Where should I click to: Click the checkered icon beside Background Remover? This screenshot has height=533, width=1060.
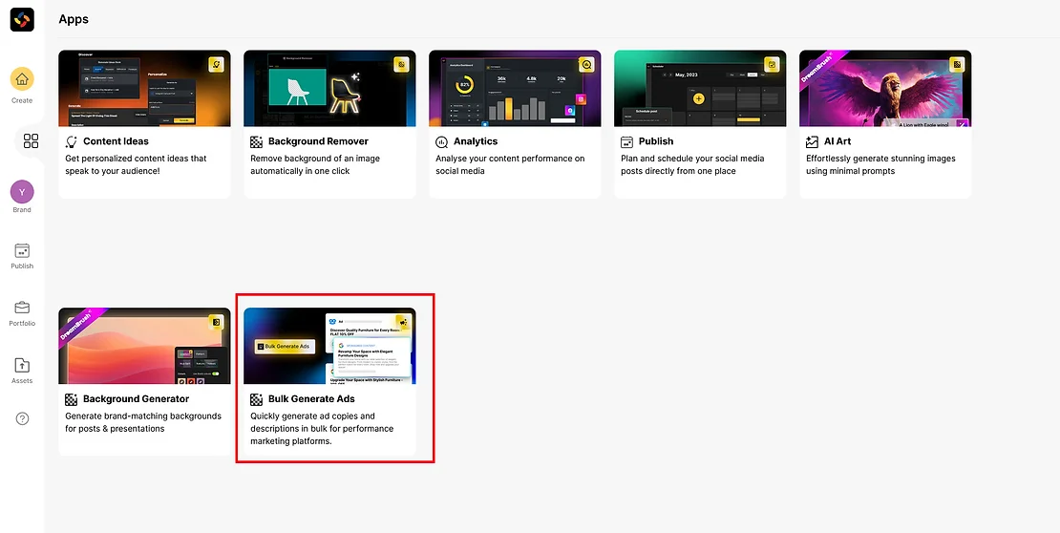256,142
